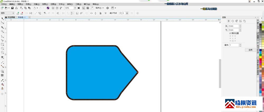
Task: Select the Shape tool in toolbox
Action: click(x=2, y=22)
